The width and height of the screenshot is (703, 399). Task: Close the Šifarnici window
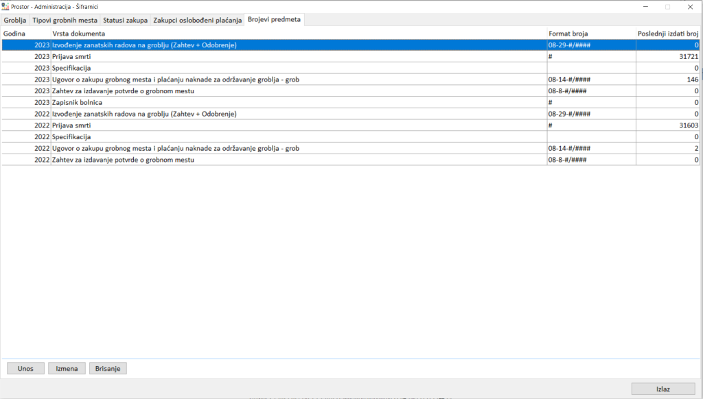690,6
